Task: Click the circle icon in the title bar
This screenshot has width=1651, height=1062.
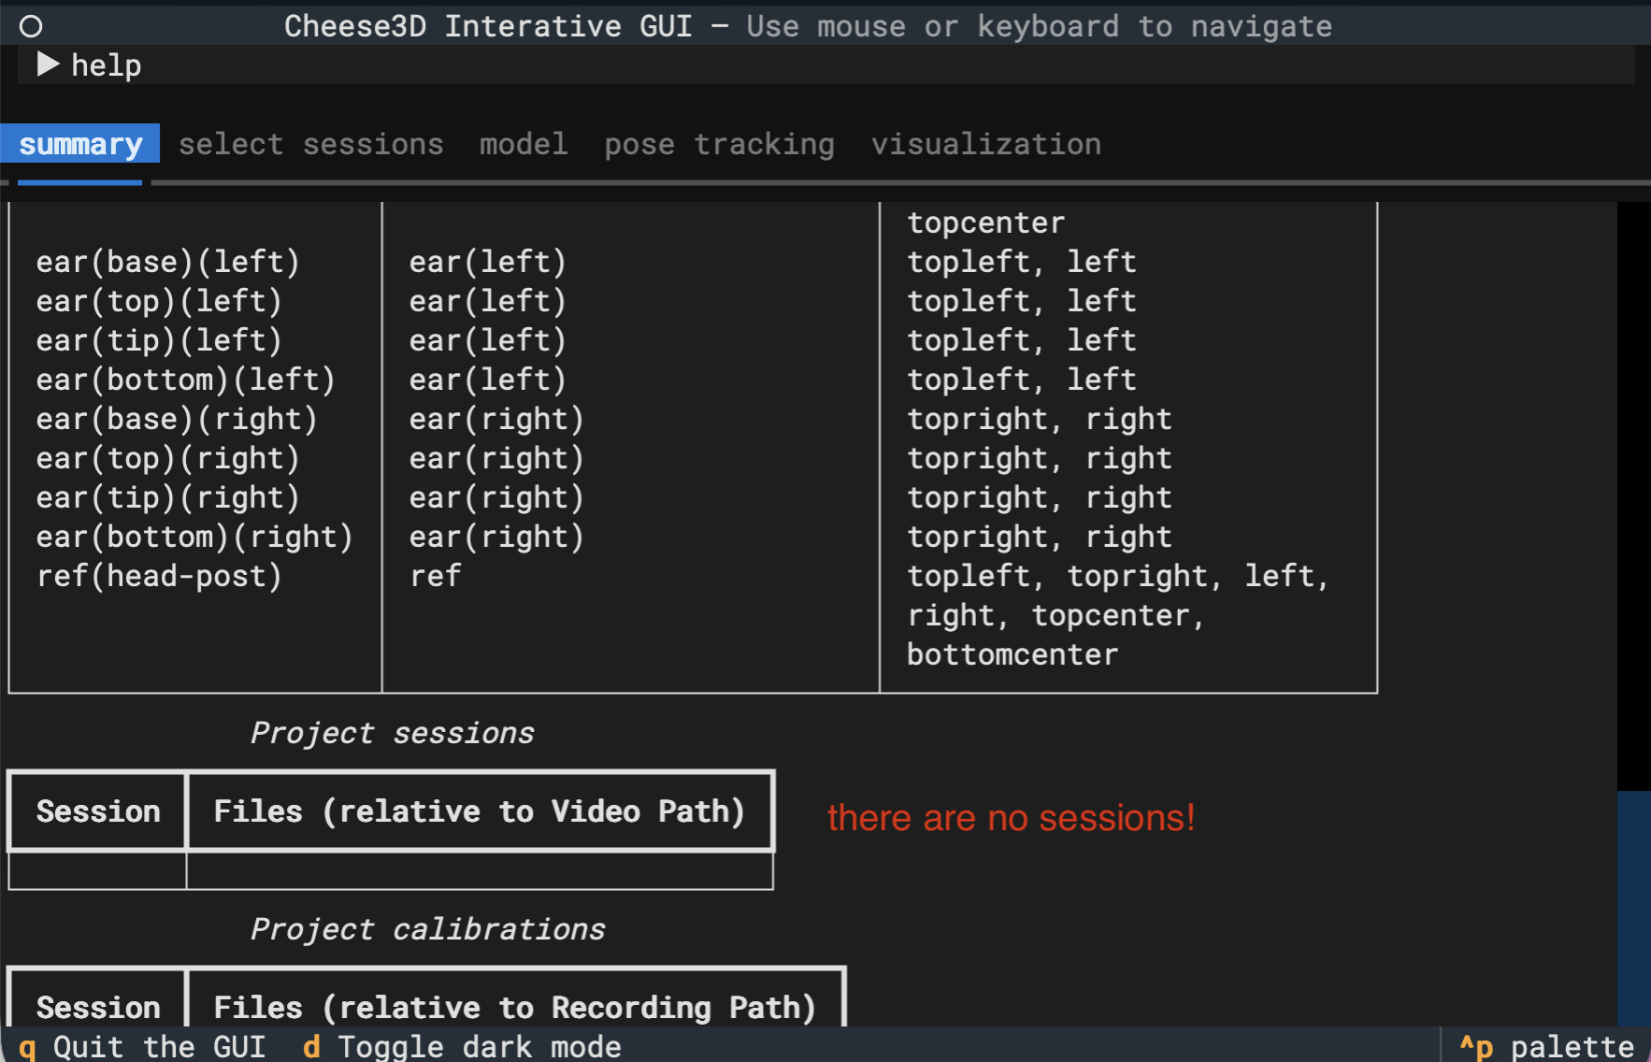Action: click(31, 25)
